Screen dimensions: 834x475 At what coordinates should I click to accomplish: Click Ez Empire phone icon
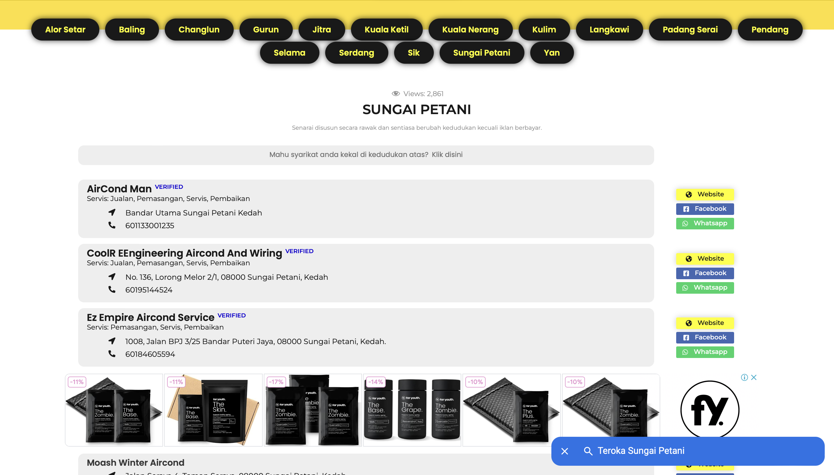click(x=112, y=354)
